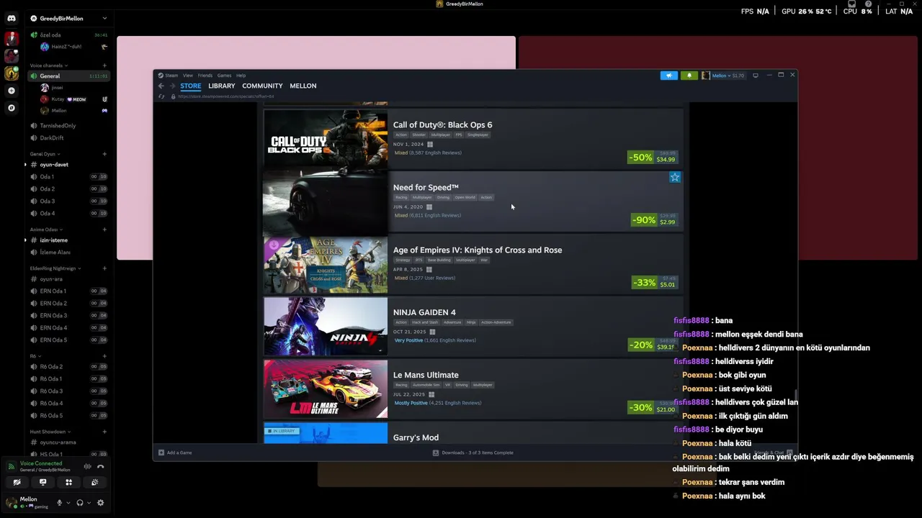Screen dimensions: 922x518
Task: Open Discord direct messages home icon
Action: (11, 18)
